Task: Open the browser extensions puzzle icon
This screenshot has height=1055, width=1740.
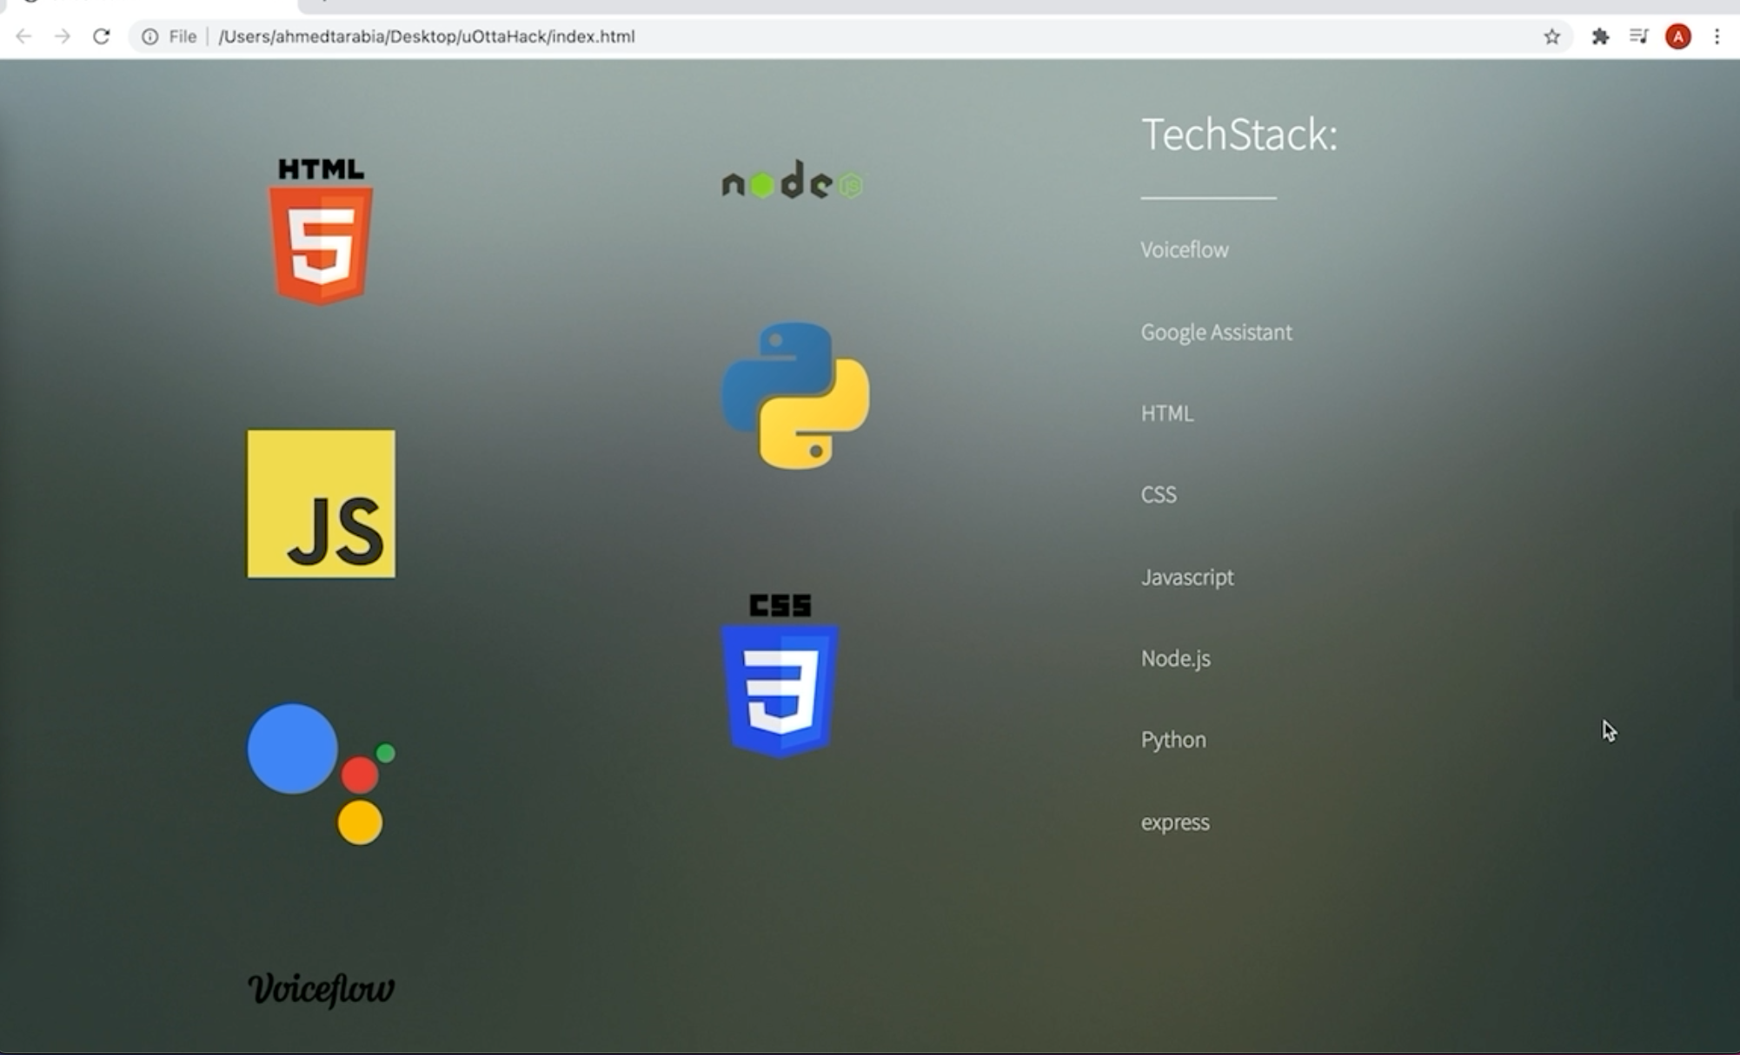Action: [x=1600, y=36]
